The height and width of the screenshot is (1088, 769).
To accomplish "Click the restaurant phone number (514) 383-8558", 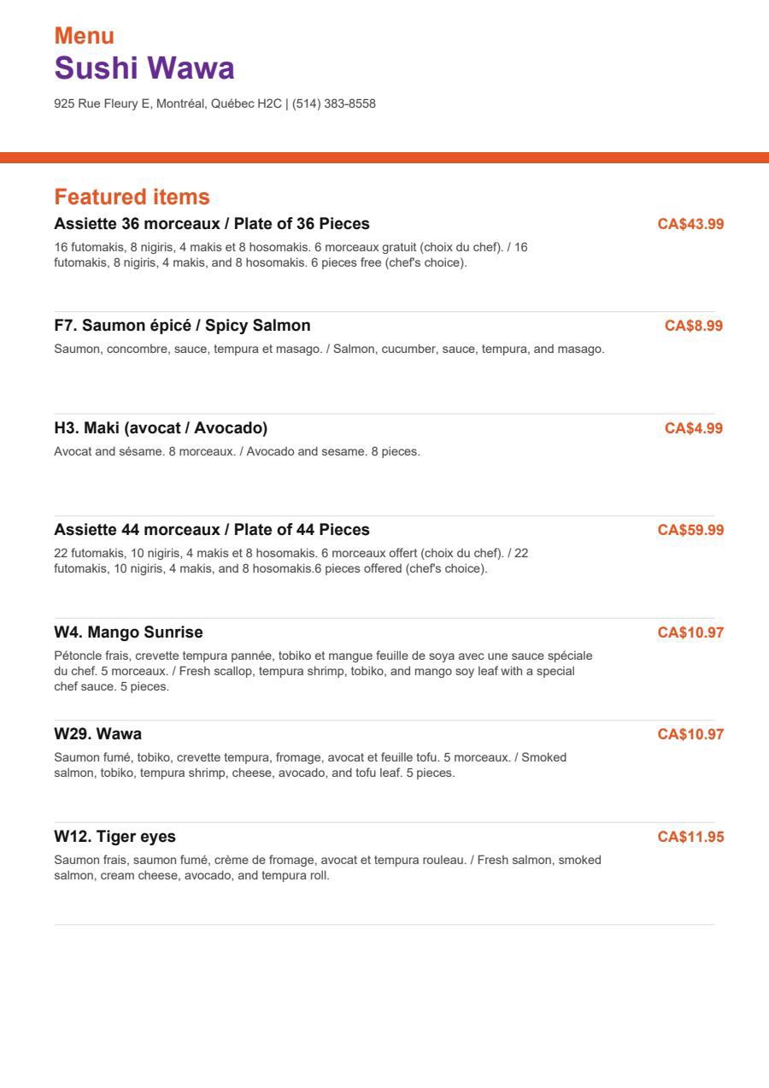I will pyautogui.click(x=334, y=103).
